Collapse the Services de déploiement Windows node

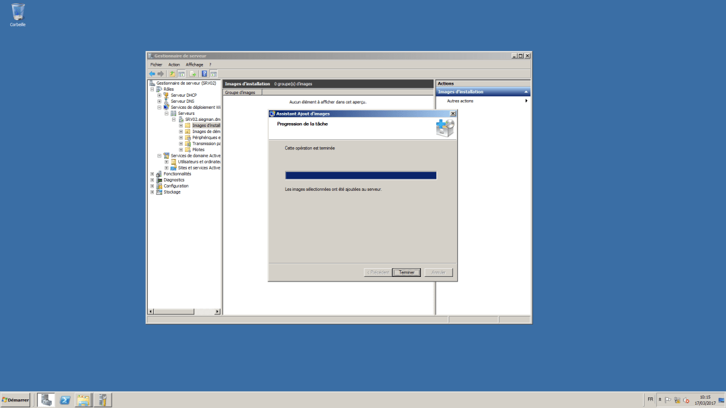159,107
